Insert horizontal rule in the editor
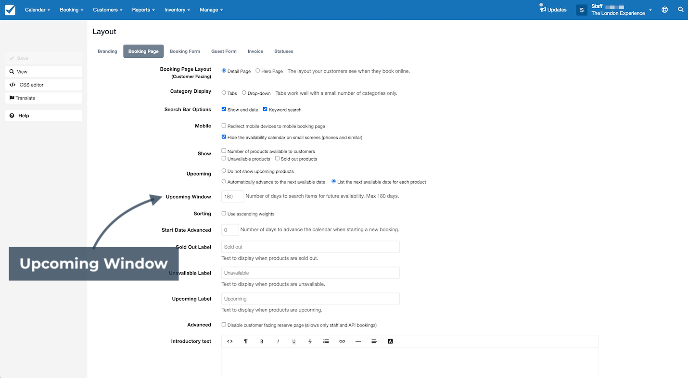Image resolution: width=688 pixels, height=378 pixels. click(x=358, y=341)
